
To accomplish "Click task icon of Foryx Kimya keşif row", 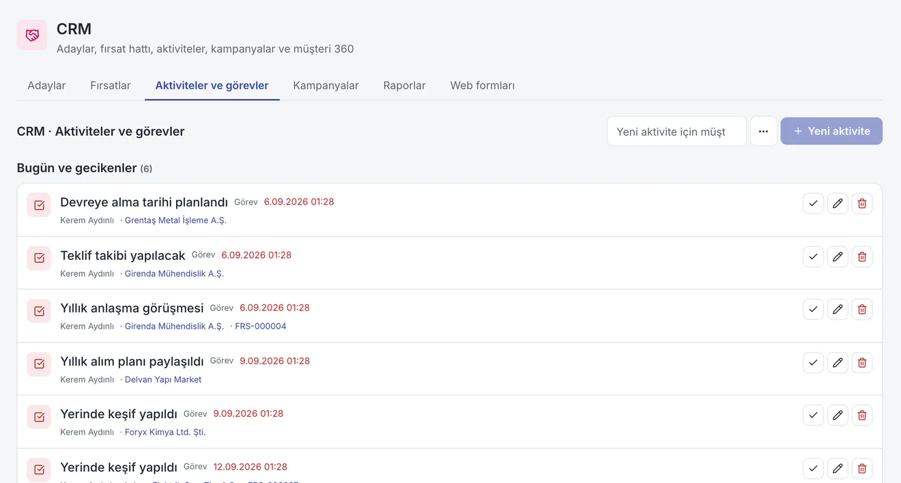I will tap(39, 417).
